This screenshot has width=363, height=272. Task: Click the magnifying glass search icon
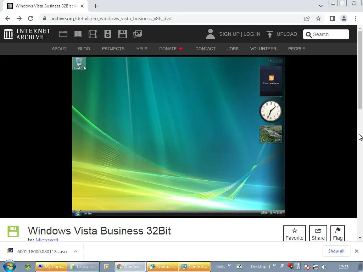309,35
